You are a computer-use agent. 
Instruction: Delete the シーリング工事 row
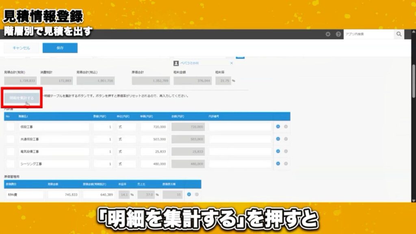click(x=286, y=163)
